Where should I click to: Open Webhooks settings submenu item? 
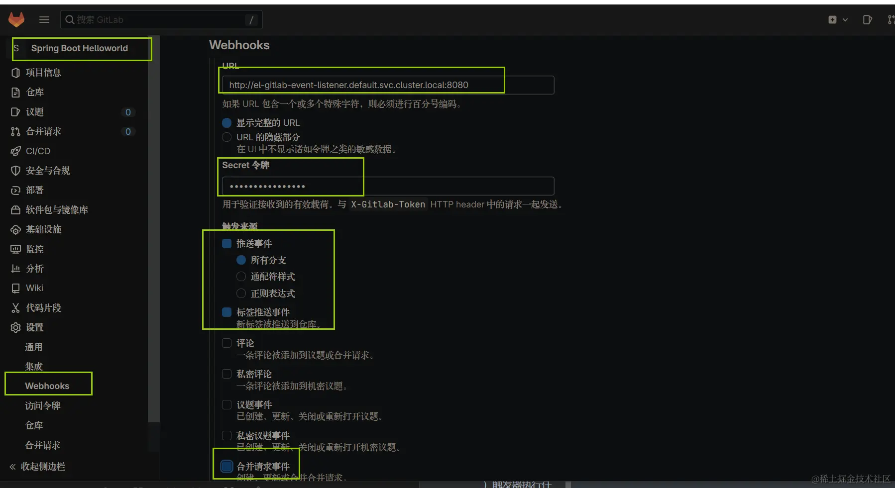[47, 386]
